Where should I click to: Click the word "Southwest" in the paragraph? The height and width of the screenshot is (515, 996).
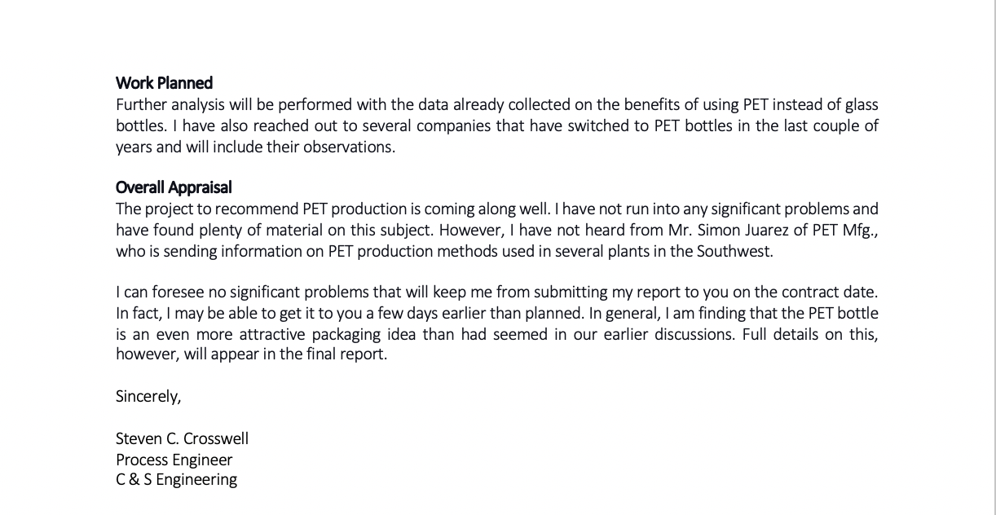tap(734, 251)
